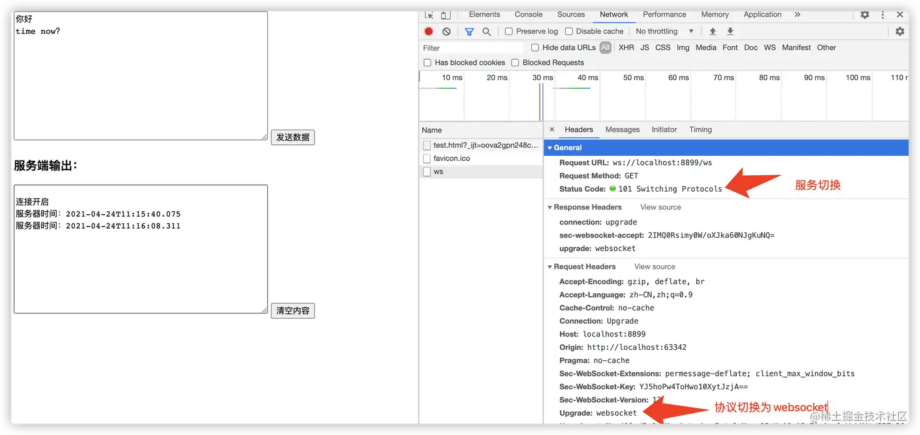Switch to the Console tab

528,15
